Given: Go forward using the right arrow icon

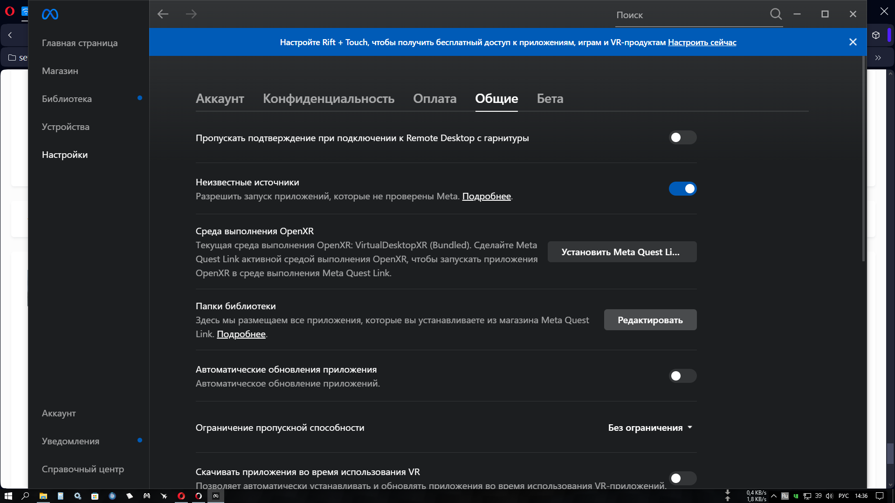Looking at the screenshot, I should [x=191, y=14].
